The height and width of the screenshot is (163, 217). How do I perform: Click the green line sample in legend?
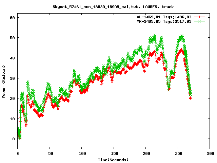200,21
